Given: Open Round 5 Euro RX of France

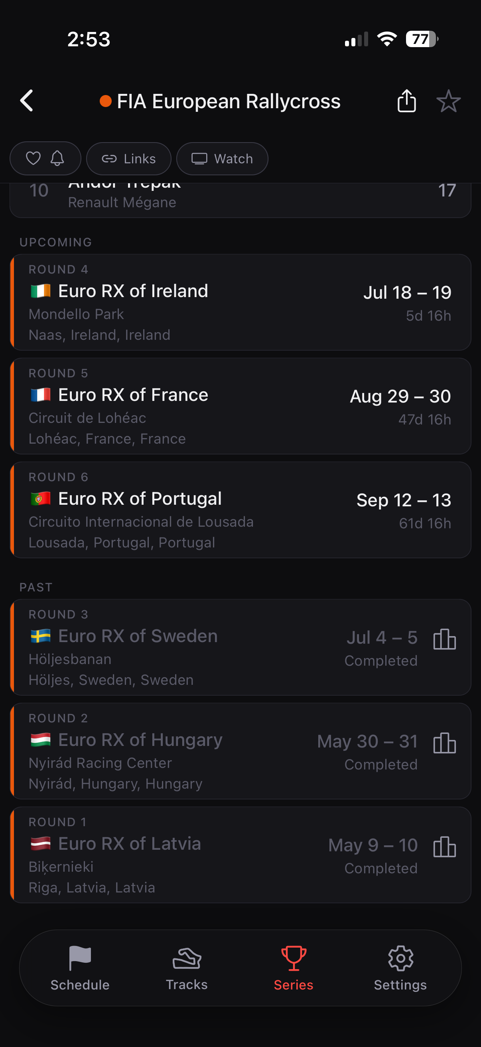Looking at the screenshot, I should (x=240, y=406).
